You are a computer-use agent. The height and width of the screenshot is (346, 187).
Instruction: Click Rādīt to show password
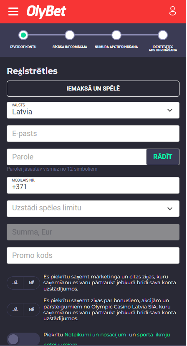163,157
